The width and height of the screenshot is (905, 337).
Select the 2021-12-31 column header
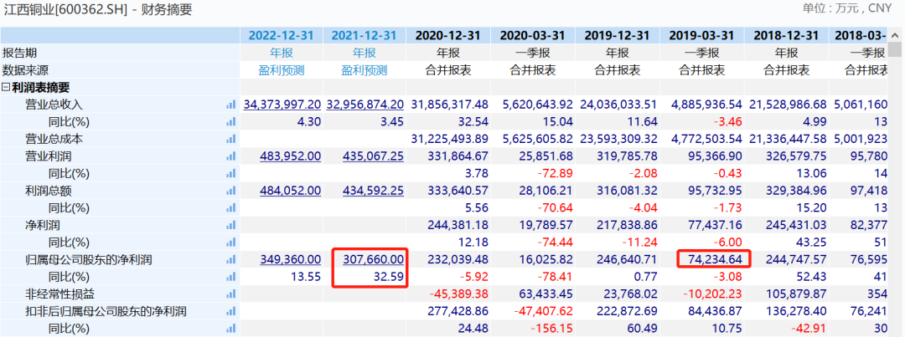tap(365, 35)
